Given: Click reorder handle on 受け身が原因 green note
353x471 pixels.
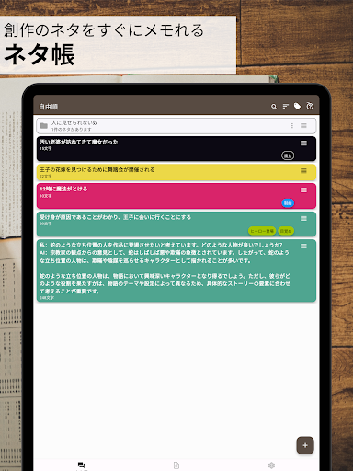Looking at the screenshot, I should [303, 218].
